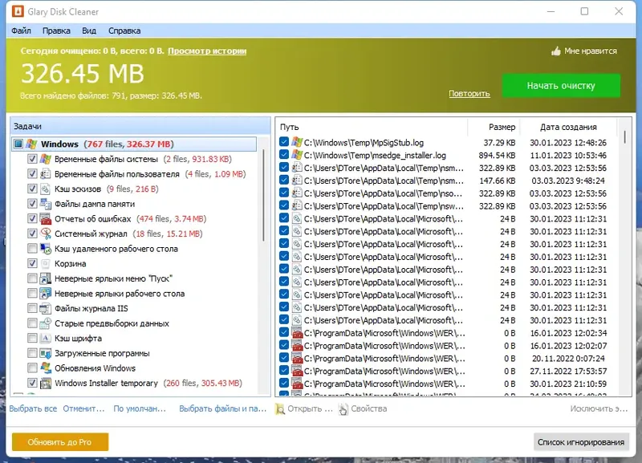
Task: Click the 'Неверные ярлыки рабочего стола' icon
Action: [x=46, y=294]
